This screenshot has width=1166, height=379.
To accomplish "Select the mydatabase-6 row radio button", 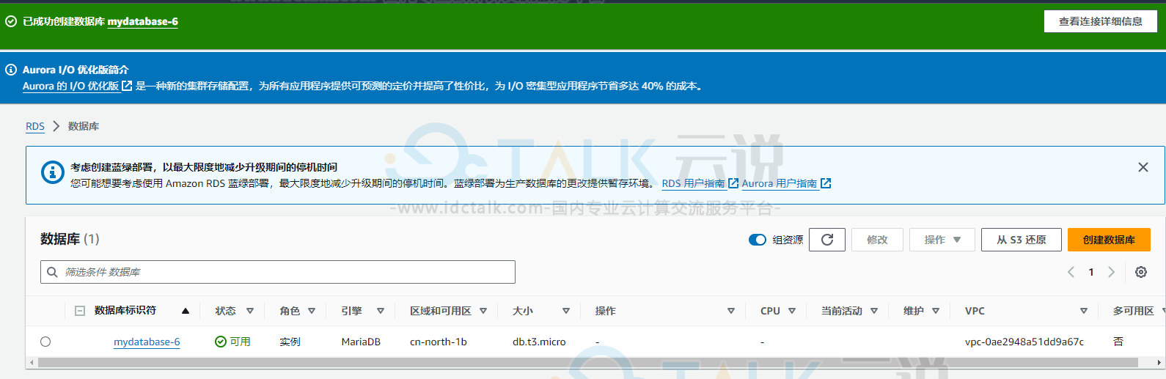I will (x=45, y=342).
